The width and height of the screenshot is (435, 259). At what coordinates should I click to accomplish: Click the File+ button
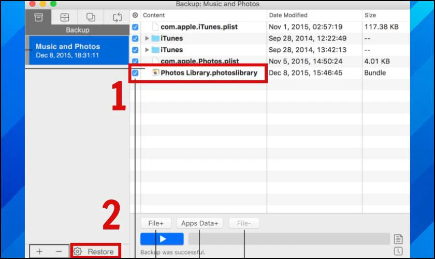(156, 223)
